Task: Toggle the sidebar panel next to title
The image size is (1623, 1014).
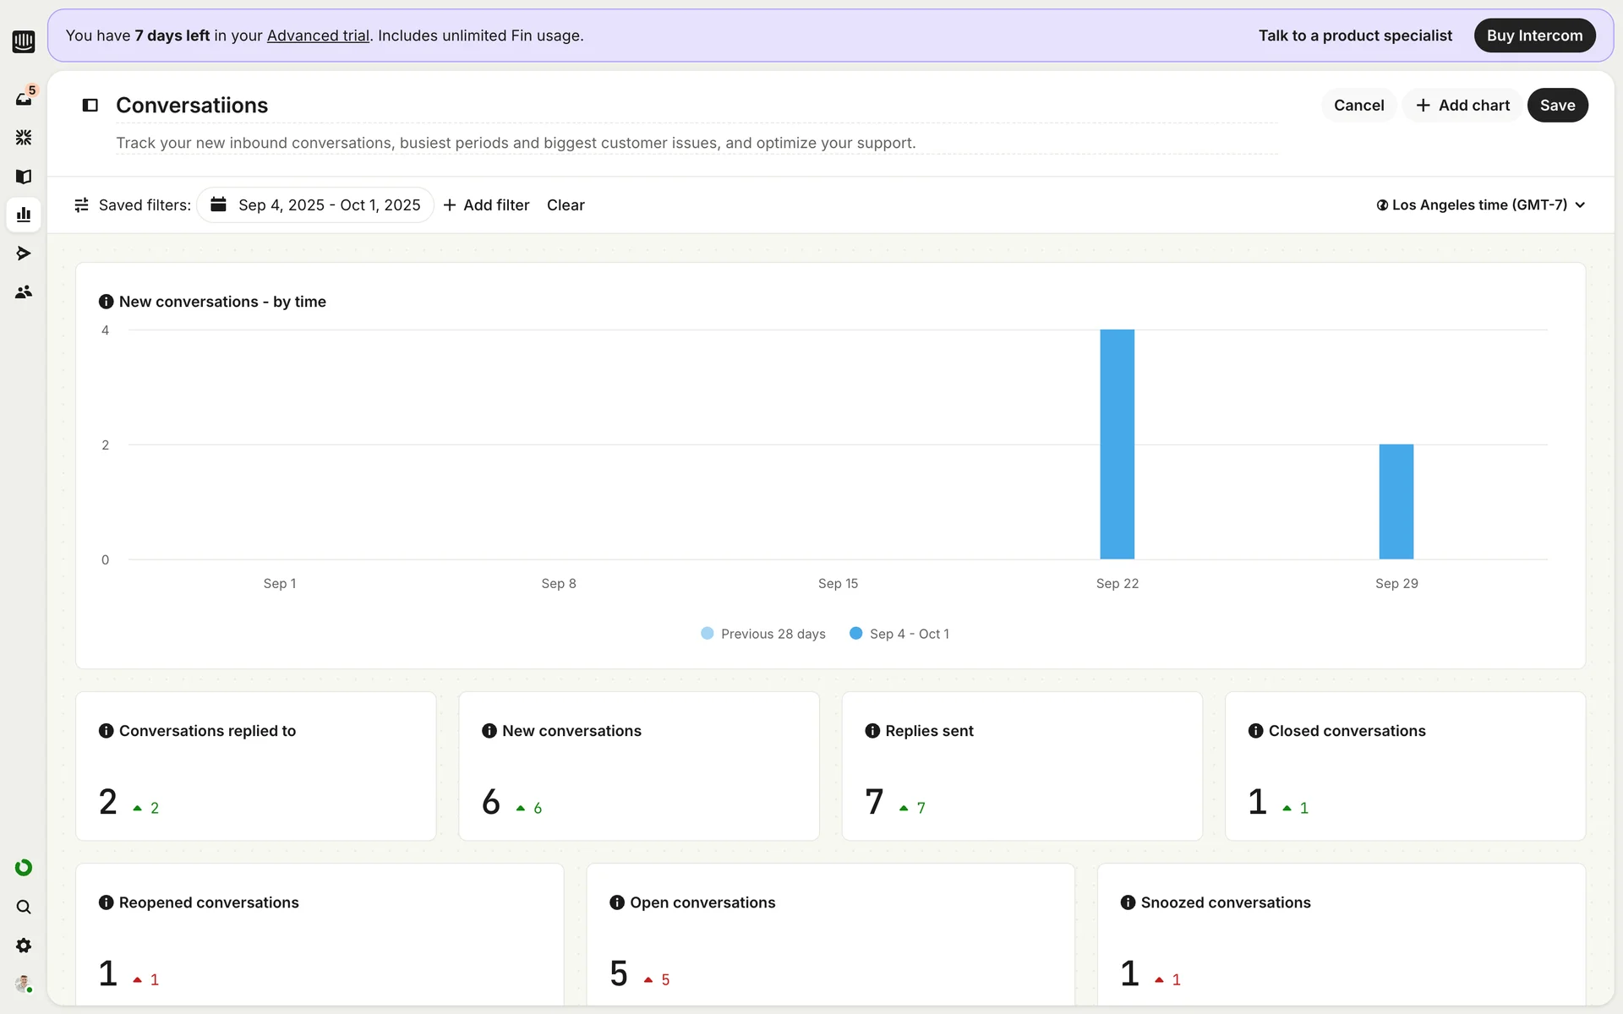Action: 90,105
